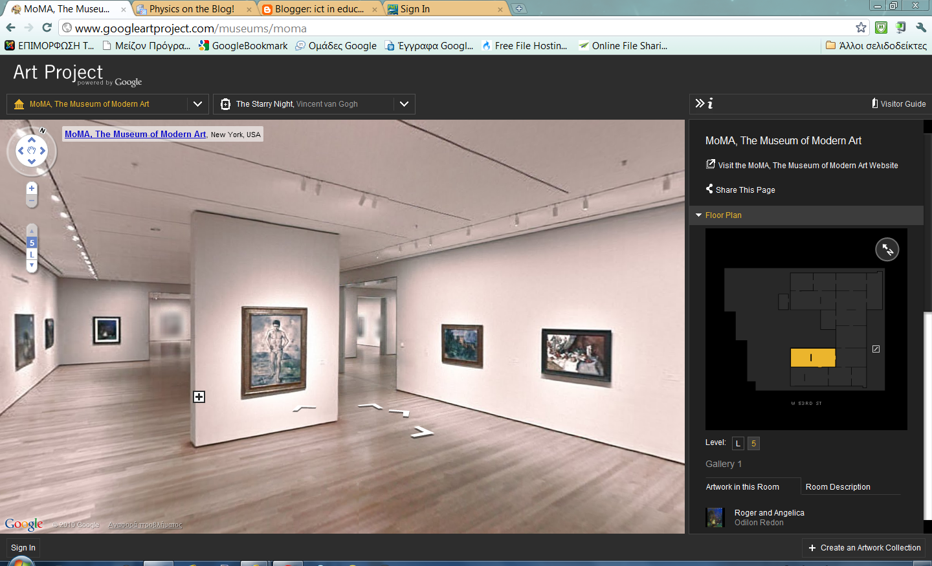Click the still life painting on the right wall
This screenshot has width=932, height=566.
click(577, 355)
